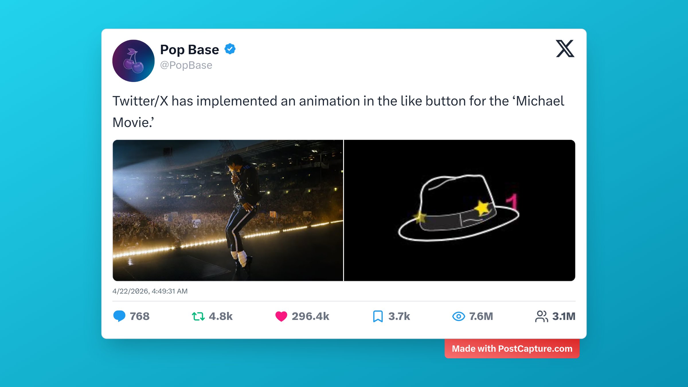Click the tweet text about Michael Movie
This screenshot has height=387, width=688.
[338, 112]
